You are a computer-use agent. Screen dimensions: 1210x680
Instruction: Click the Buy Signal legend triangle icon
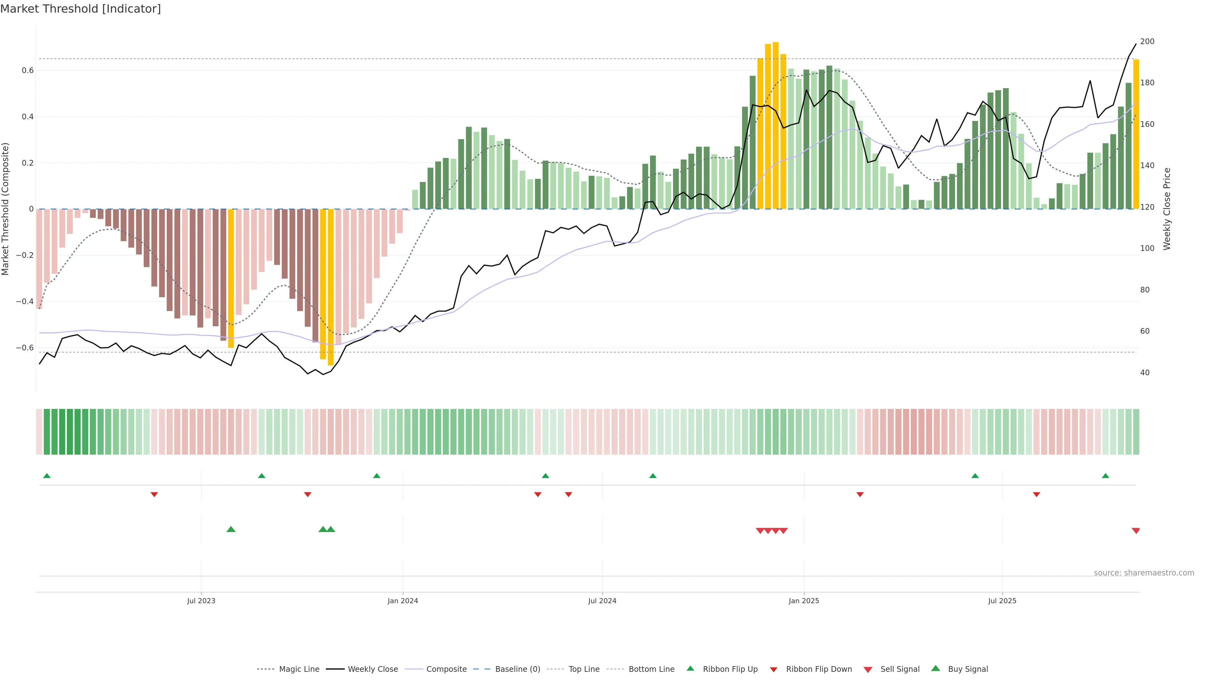click(935, 668)
